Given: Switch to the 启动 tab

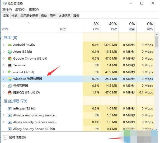Looking at the screenshot, I should click(x=44, y=16).
